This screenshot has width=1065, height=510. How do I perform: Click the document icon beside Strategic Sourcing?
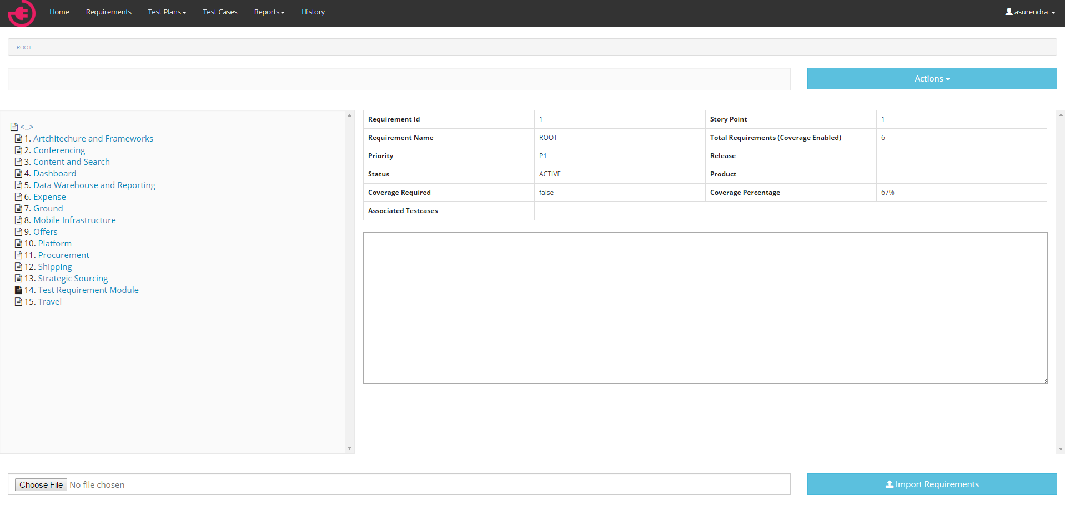click(18, 279)
